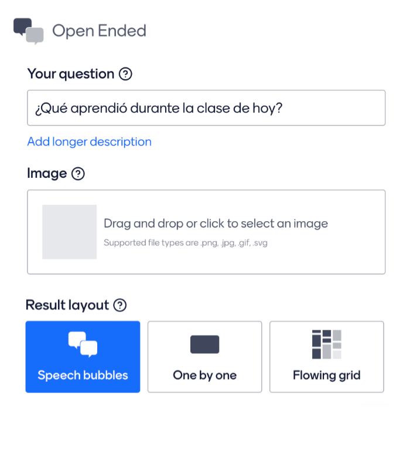Viewport: 410px width, 474px height.
Task: Click the Image section label
Action: coord(47,174)
